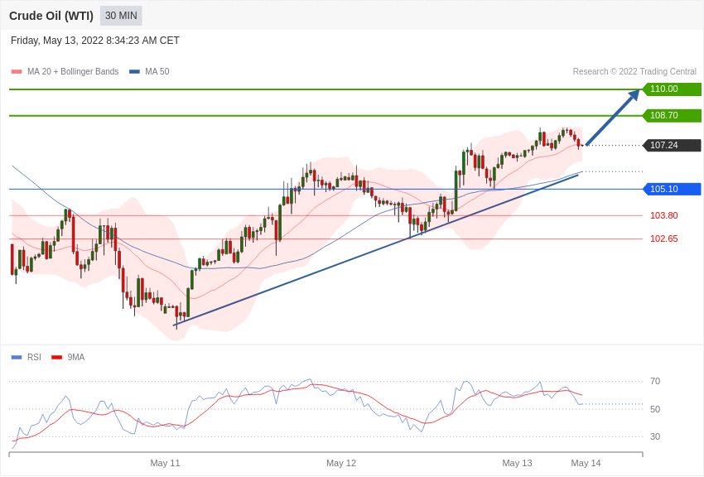Select the green 110.00 resistance price tag

pos(672,89)
